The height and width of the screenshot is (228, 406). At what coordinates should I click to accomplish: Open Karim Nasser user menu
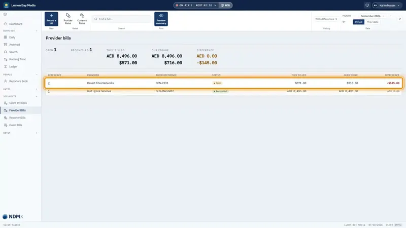tap(387, 5)
